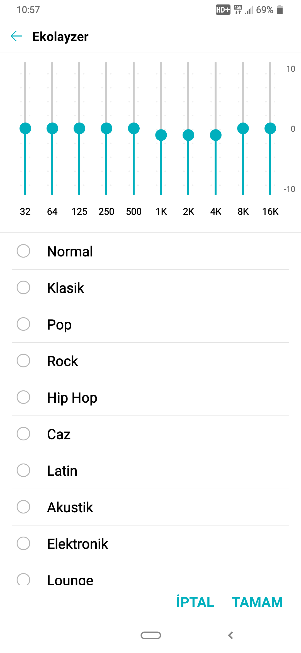Tap the HD+ indicator icon
Viewport: 301px width, 653px height.
[223, 10]
